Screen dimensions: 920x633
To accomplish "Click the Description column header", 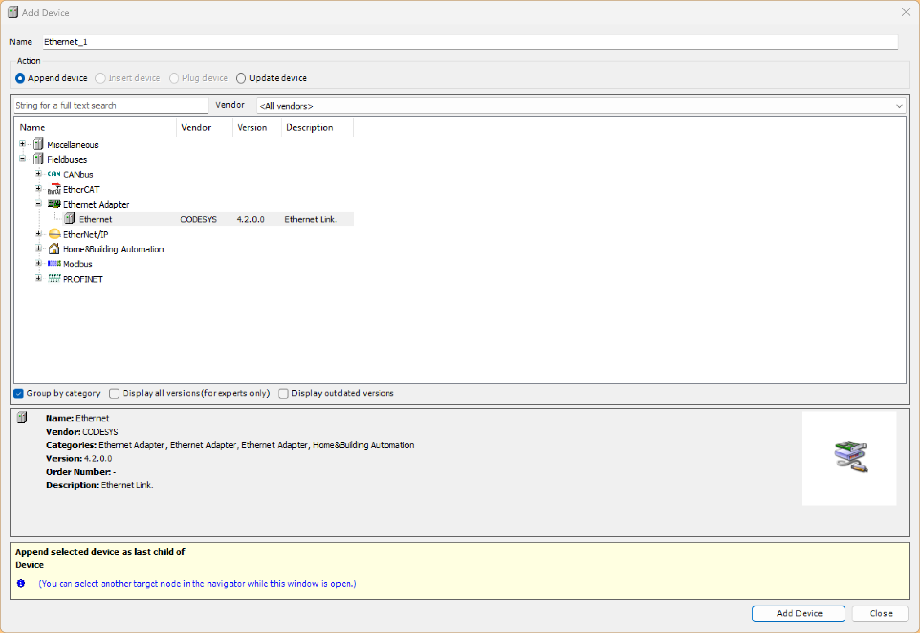I will 310,128.
